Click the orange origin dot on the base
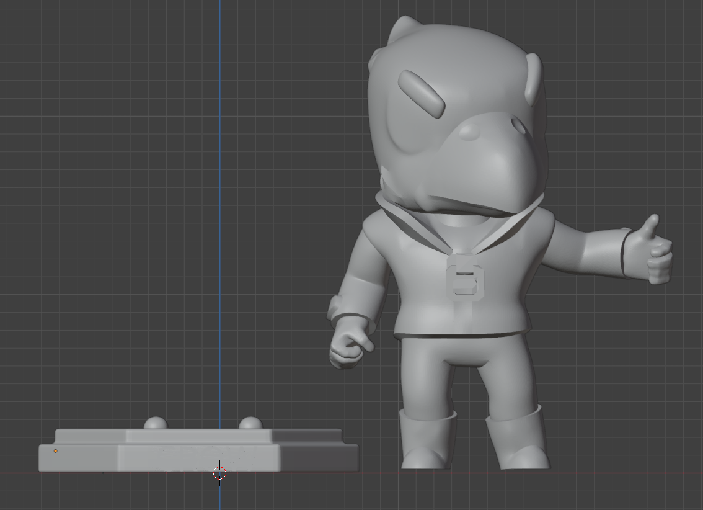The image size is (703, 510). [x=56, y=451]
